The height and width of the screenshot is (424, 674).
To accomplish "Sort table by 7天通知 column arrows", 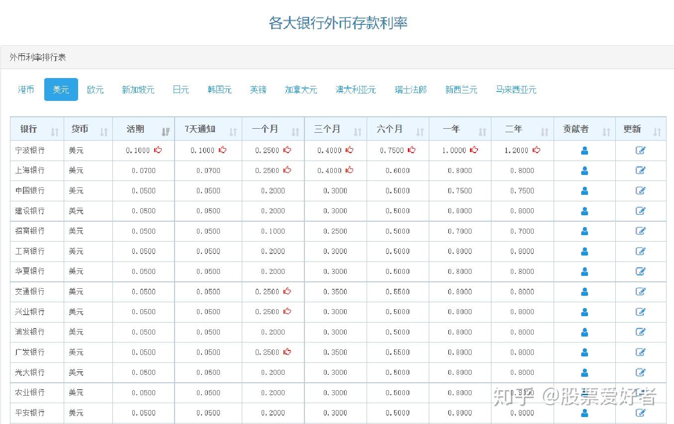I will pos(233,132).
